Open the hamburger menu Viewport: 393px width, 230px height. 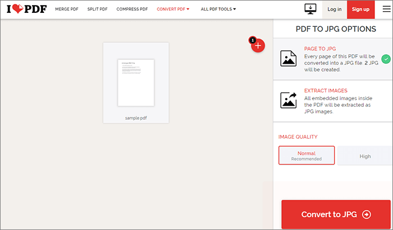coord(385,9)
